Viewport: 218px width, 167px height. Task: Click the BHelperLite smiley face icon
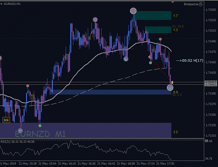click(x=201, y=4)
